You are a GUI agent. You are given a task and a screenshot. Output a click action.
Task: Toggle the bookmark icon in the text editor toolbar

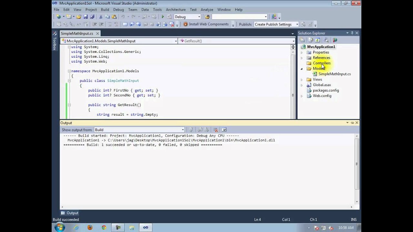(125, 24)
